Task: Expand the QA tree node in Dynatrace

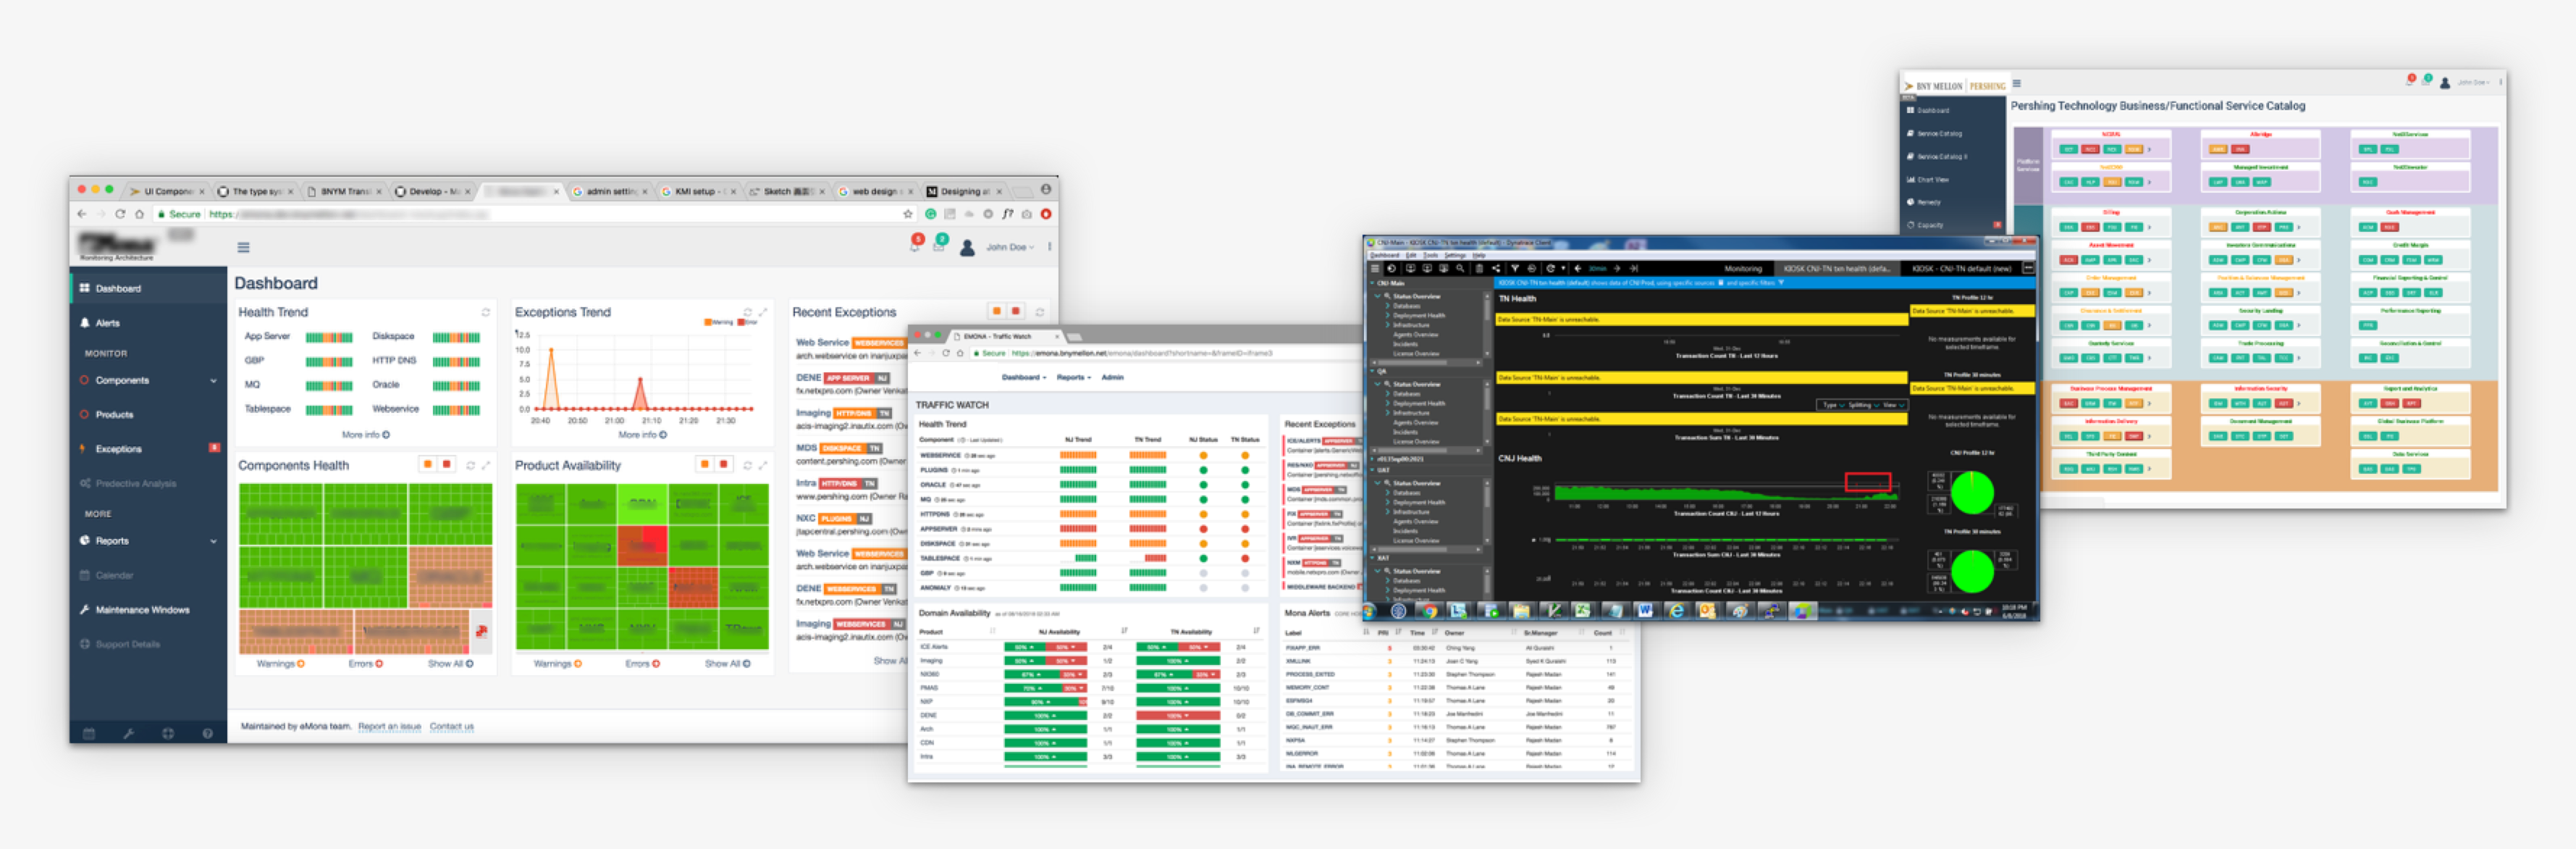Action: [1372, 371]
